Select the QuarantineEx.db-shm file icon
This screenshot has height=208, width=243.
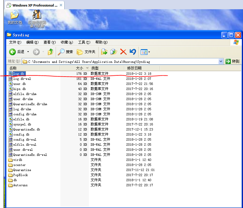pyautogui.click(x=10, y=104)
